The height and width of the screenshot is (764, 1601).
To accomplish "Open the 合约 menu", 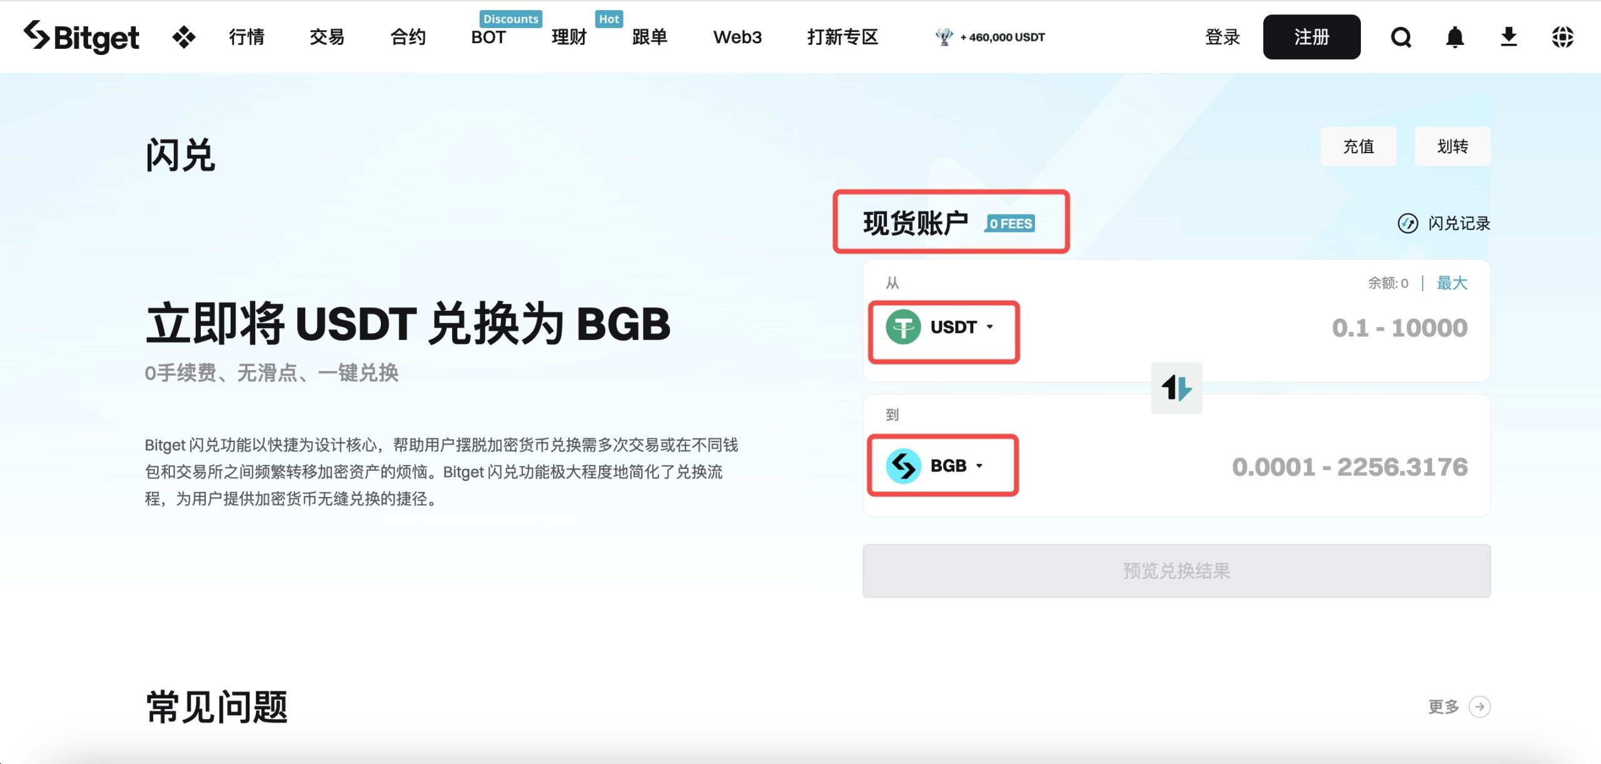I will [408, 38].
